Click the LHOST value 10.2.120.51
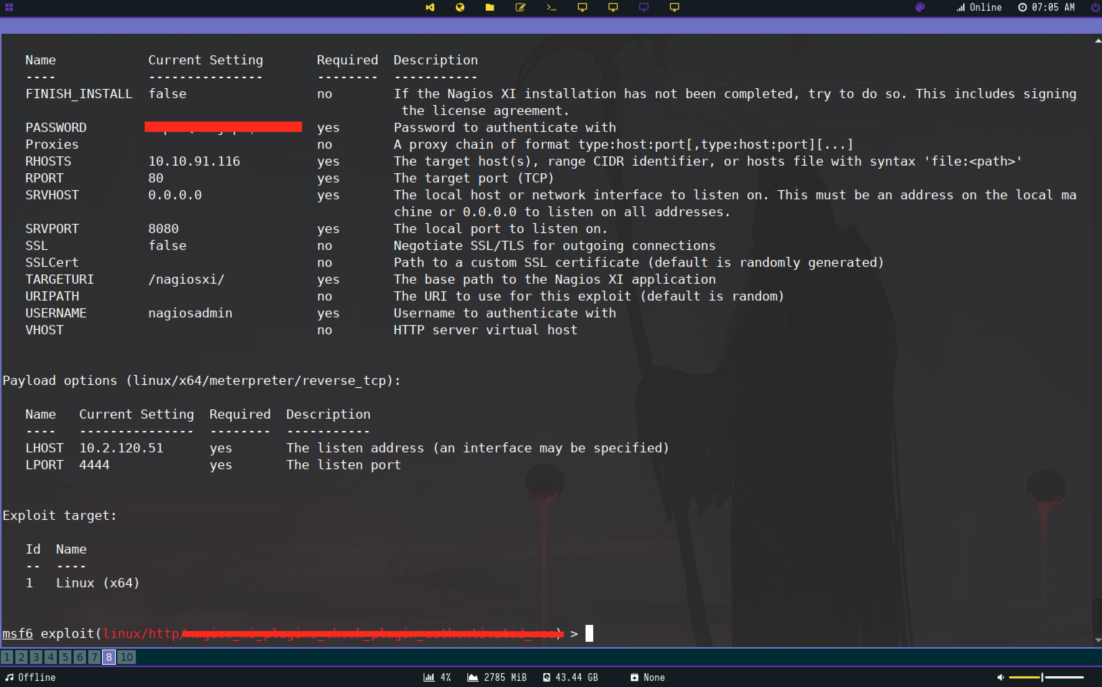 (x=121, y=448)
